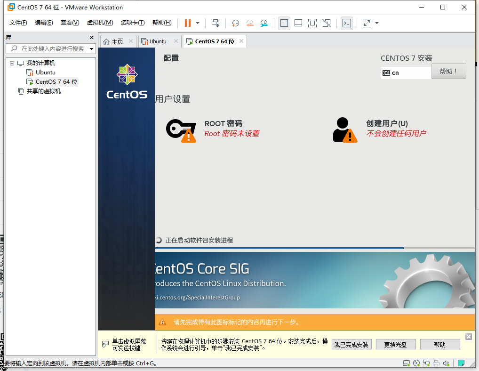
Task: Take a snapshot of this virtual machine
Action: (235, 23)
